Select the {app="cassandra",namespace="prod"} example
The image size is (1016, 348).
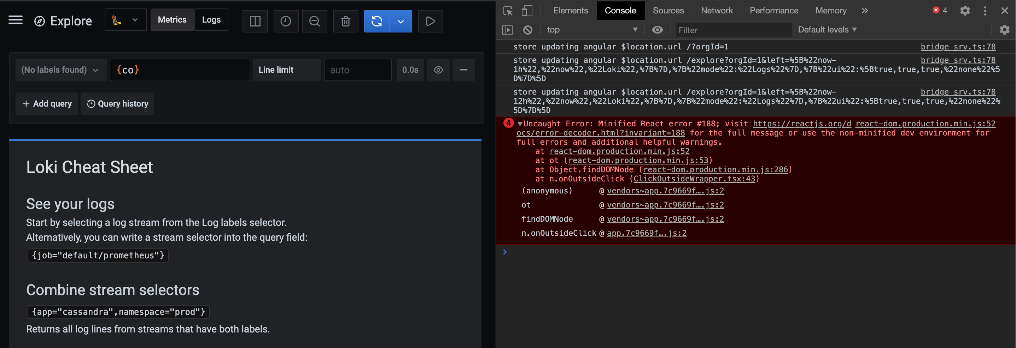(118, 312)
